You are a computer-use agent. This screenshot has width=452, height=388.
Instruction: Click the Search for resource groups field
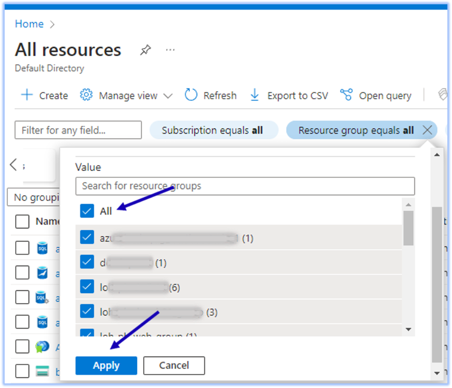point(245,186)
